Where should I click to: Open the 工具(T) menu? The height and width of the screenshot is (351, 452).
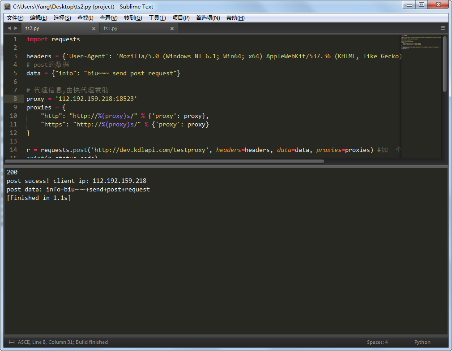coord(157,18)
